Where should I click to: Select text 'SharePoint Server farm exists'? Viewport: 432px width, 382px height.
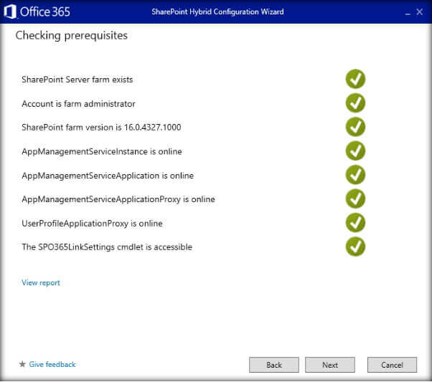click(x=78, y=80)
